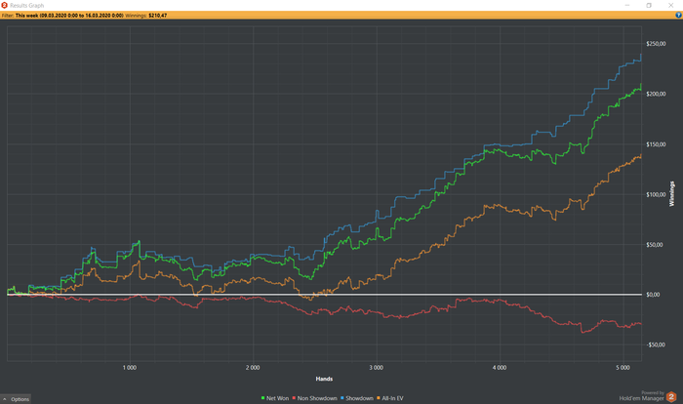
Task: Click the green Net Won color swatch
Action: coord(263,398)
